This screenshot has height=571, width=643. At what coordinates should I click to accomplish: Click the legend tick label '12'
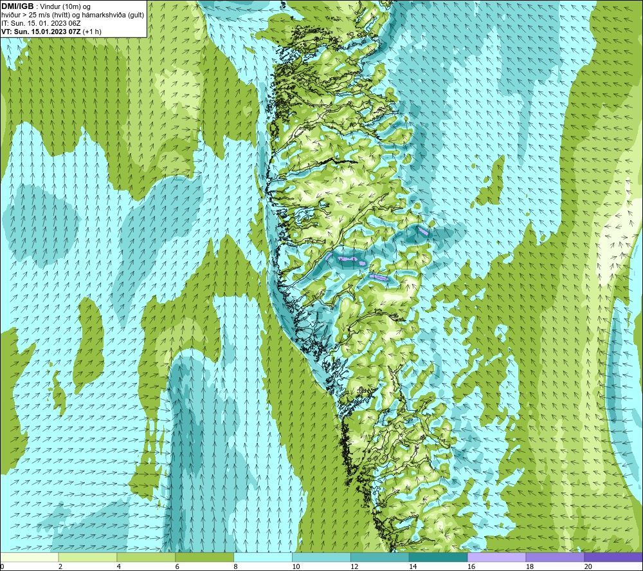354,567
